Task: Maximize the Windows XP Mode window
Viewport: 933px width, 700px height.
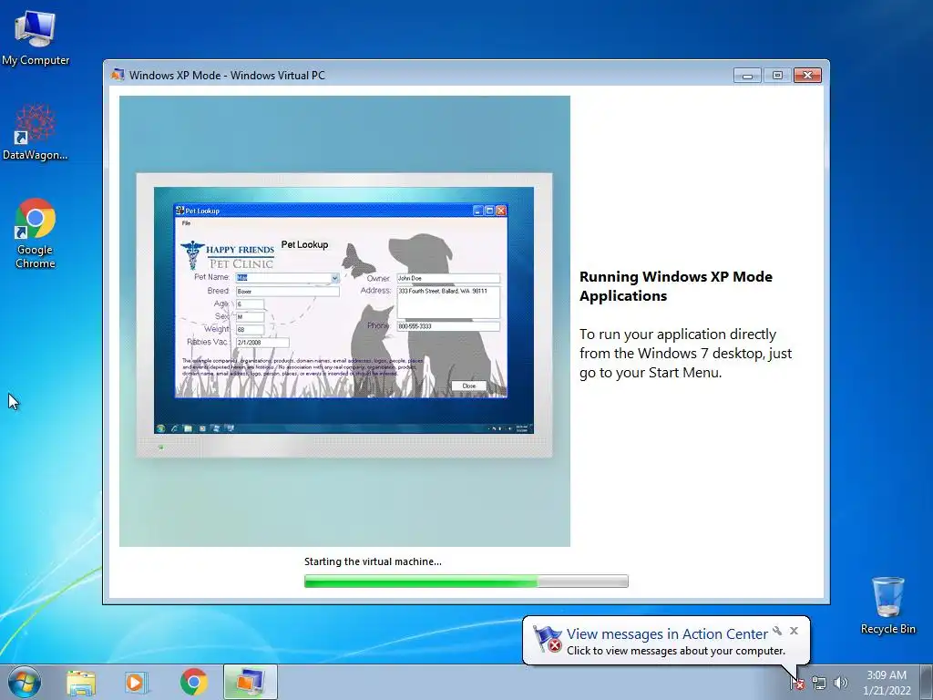Action: point(777,76)
